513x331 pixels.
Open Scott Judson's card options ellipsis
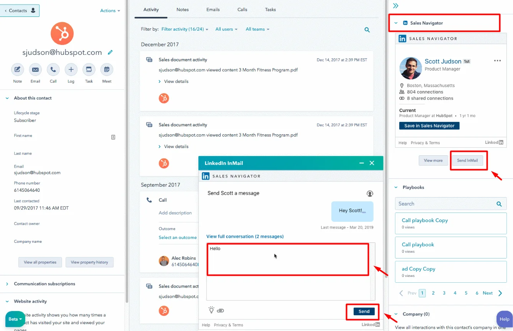tap(497, 61)
